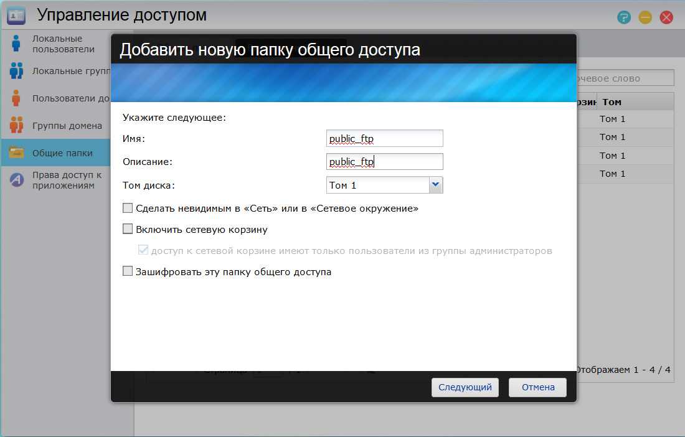Image resolution: width=685 pixels, height=437 pixels.
Task: Toggle Включить сетевую корзину checkbox
Action: click(128, 229)
